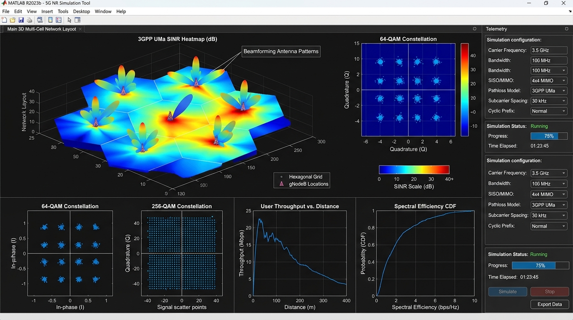The height and width of the screenshot is (320, 573).
Task: Click the Carrier Frequency text field showing 3.5 GHz
Action: pos(549,50)
